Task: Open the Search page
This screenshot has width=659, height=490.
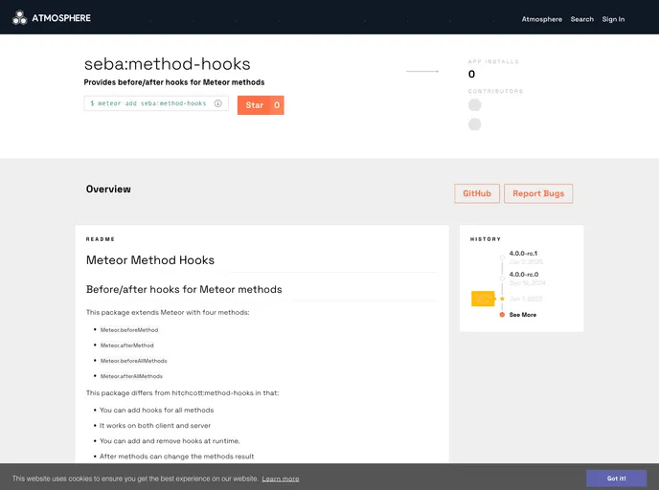Action: pos(581,19)
